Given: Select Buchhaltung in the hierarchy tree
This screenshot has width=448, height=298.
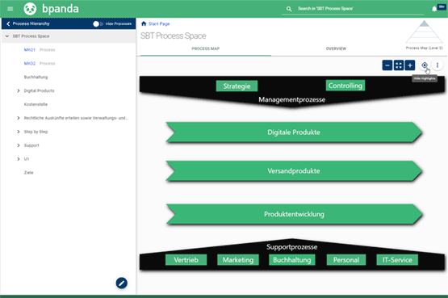Looking at the screenshot, I should 36,78.
